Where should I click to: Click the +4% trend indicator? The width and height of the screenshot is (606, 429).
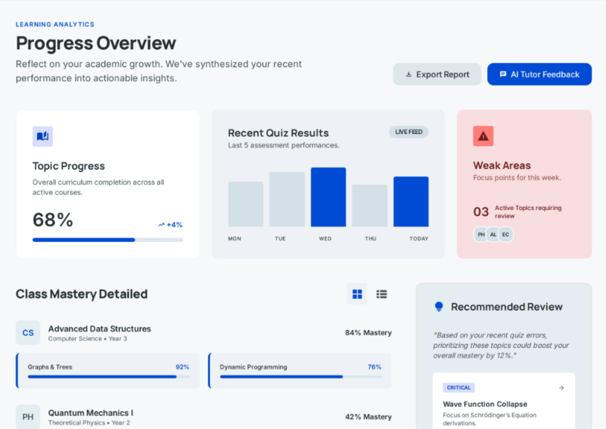pos(170,225)
